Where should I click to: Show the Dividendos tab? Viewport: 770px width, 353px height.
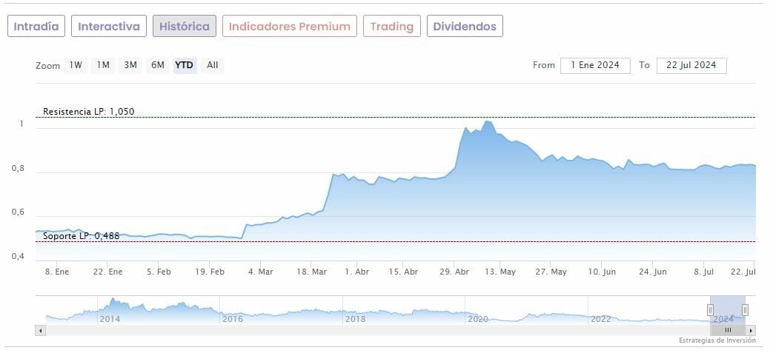pos(465,26)
